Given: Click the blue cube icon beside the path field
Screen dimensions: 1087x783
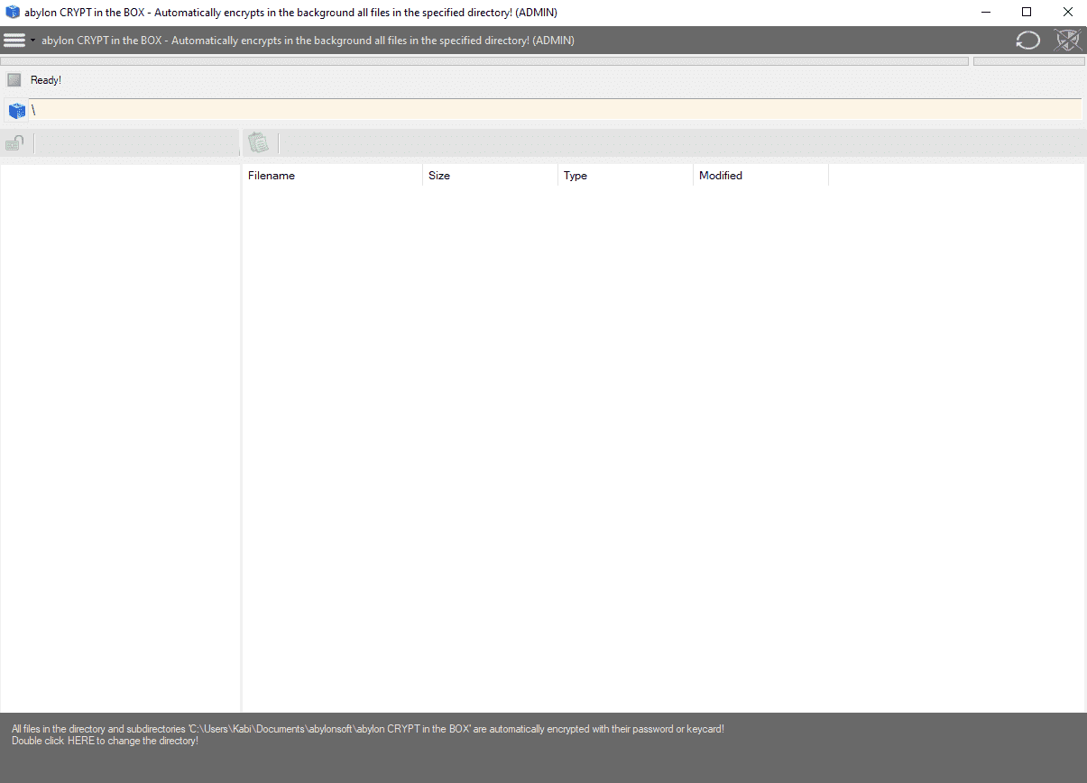Looking at the screenshot, I should [x=16, y=110].
